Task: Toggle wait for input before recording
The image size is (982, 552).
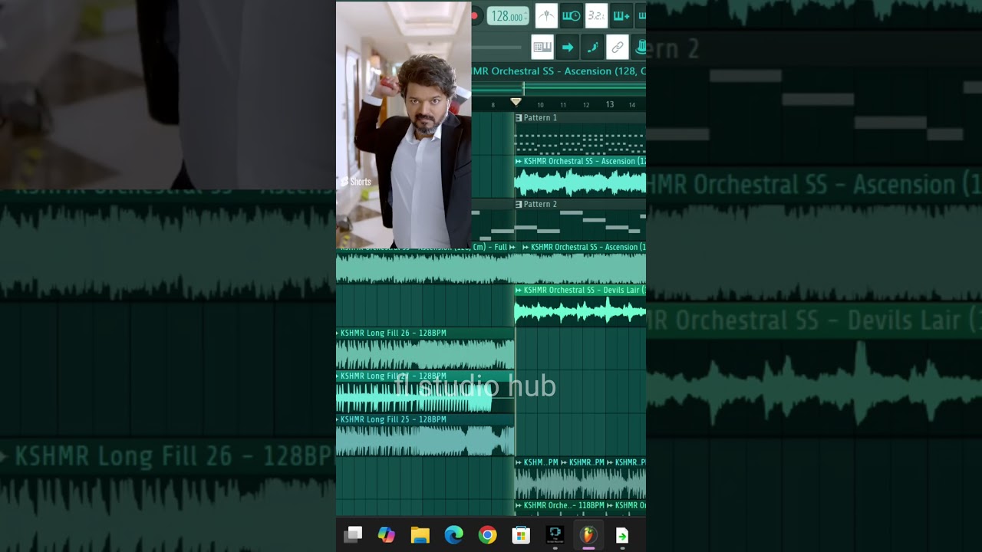Action: (x=572, y=16)
